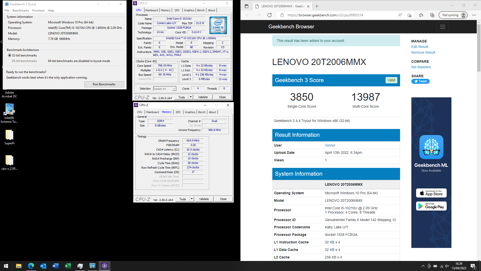Select Intel(R) Extreme Tuning desktop icon
Screen dimensions: 481x271
point(9,113)
